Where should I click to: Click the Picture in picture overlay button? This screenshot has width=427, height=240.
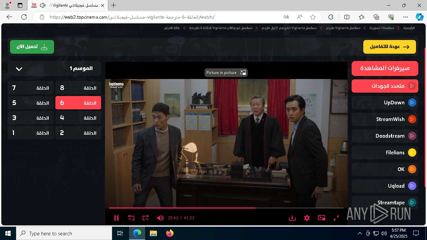[x=226, y=73]
